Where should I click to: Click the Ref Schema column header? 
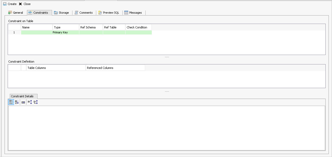point(91,27)
